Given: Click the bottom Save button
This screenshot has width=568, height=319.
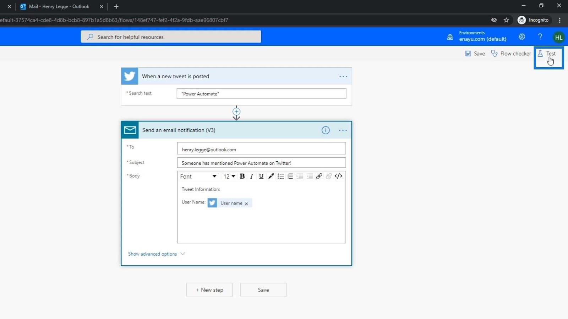Looking at the screenshot, I should pos(263,290).
